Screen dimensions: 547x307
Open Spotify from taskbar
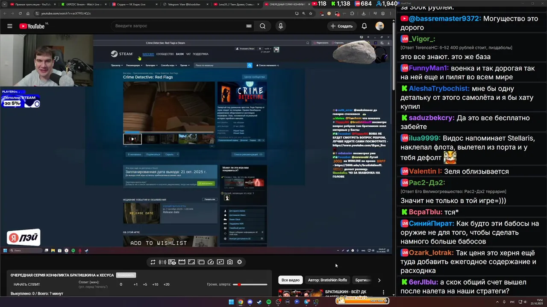(269, 302)
